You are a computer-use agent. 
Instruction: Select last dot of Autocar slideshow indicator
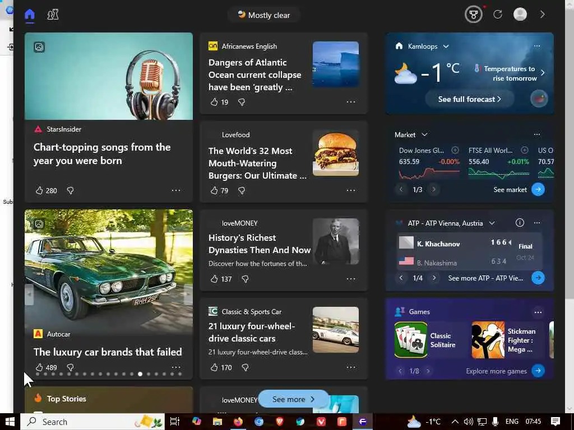coord(180,374)
